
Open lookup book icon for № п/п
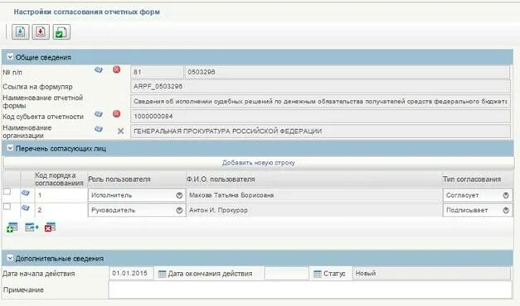point(99,69)
